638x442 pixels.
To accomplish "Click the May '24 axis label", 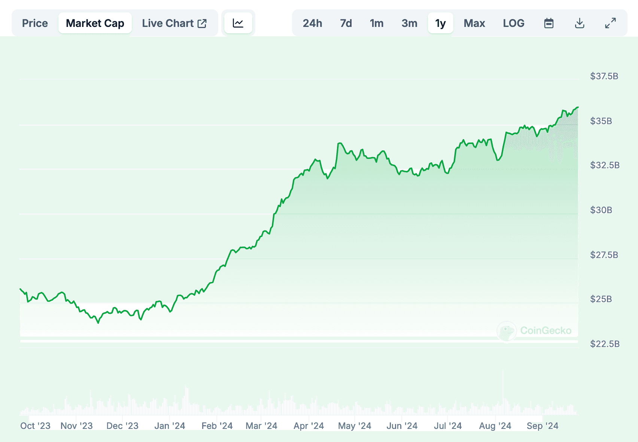I will [355, 426].
